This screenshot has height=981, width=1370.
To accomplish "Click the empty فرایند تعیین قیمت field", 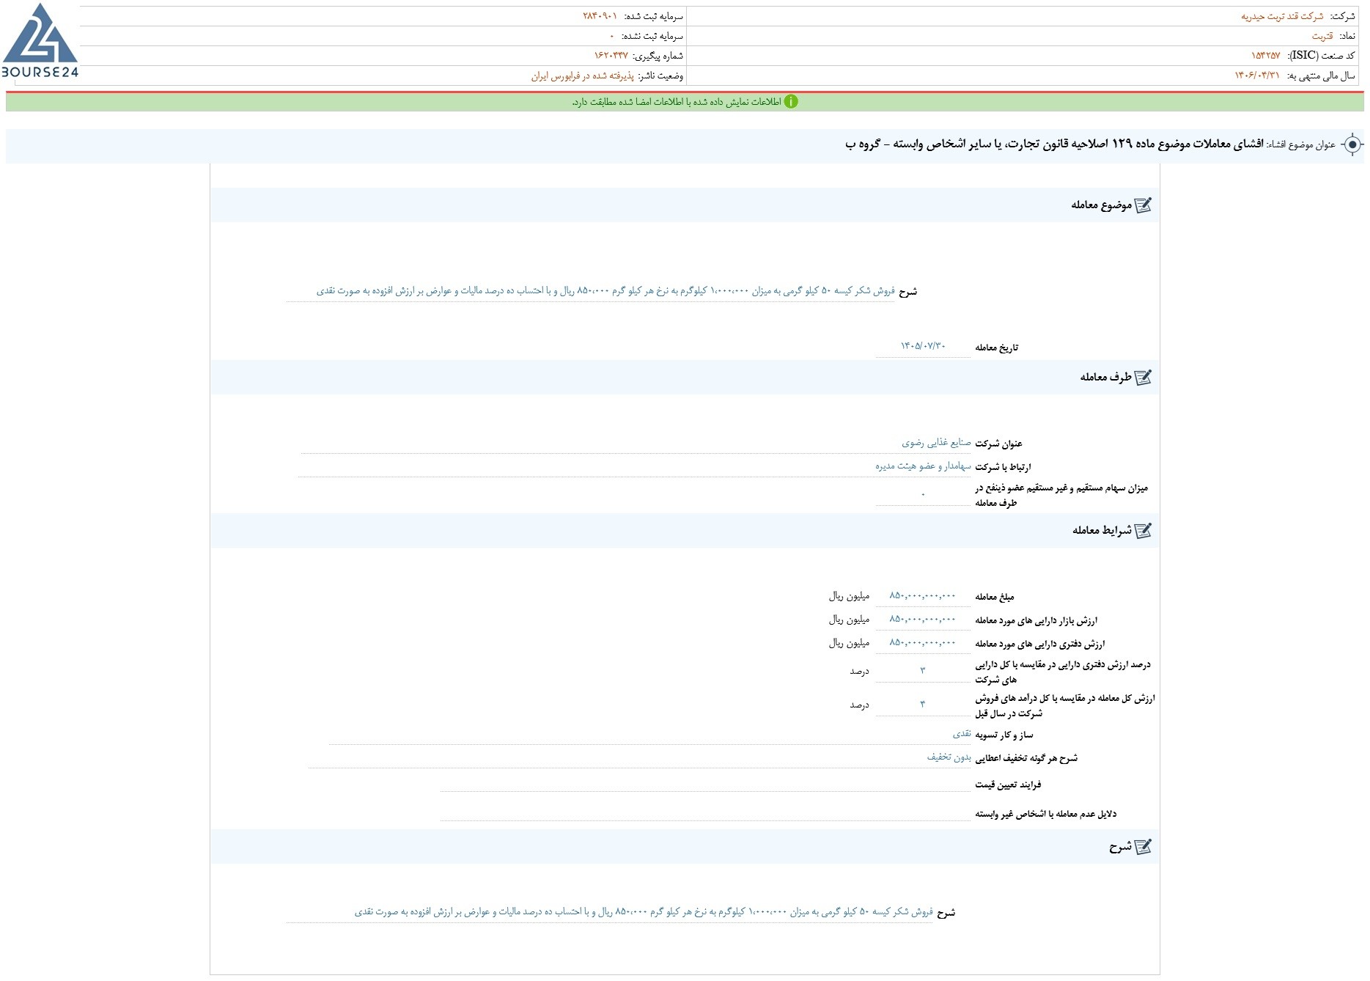I will coord(705,784).
